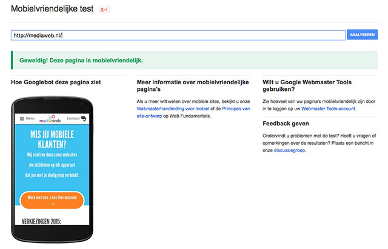Click 'VERKIEZINGEN 2015:' text in phone preview
Image resolution: width=388 pixels, height=249 pixels.
pos(41,221)
